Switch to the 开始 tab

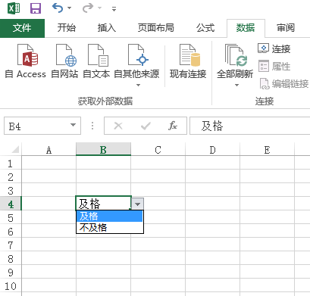(x=67, y=27)
